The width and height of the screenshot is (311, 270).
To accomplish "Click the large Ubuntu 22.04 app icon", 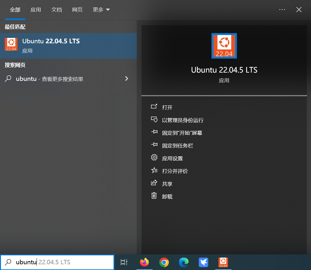I will [224, 46].
